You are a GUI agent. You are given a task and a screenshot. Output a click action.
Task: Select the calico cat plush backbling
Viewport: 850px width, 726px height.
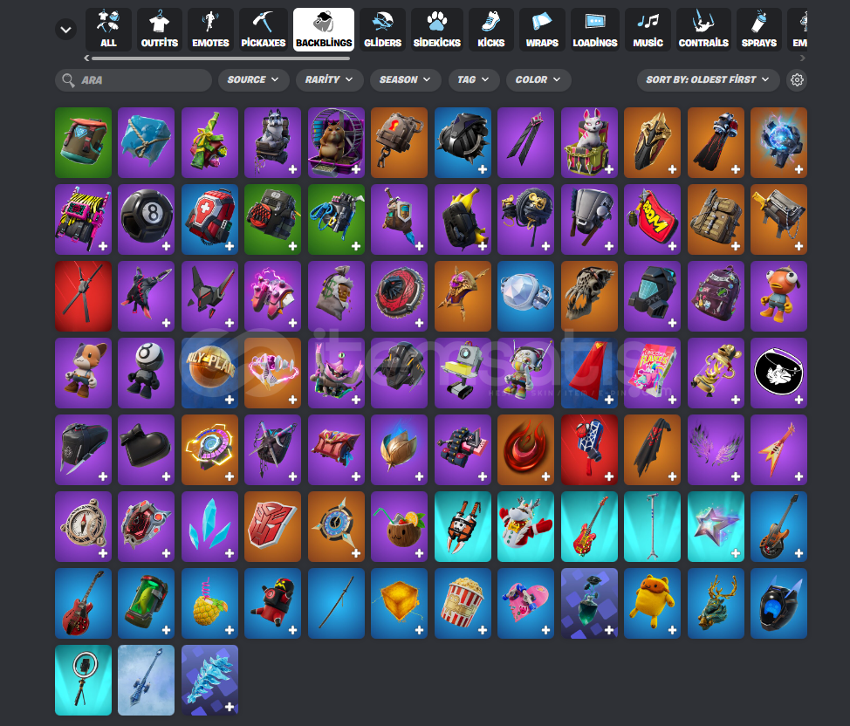coord(84,373)
